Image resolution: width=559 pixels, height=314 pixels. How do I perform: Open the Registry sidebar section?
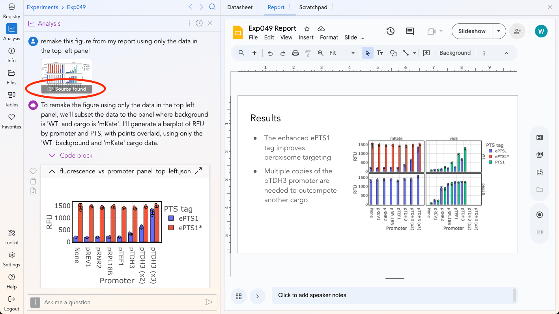point(11,11)
